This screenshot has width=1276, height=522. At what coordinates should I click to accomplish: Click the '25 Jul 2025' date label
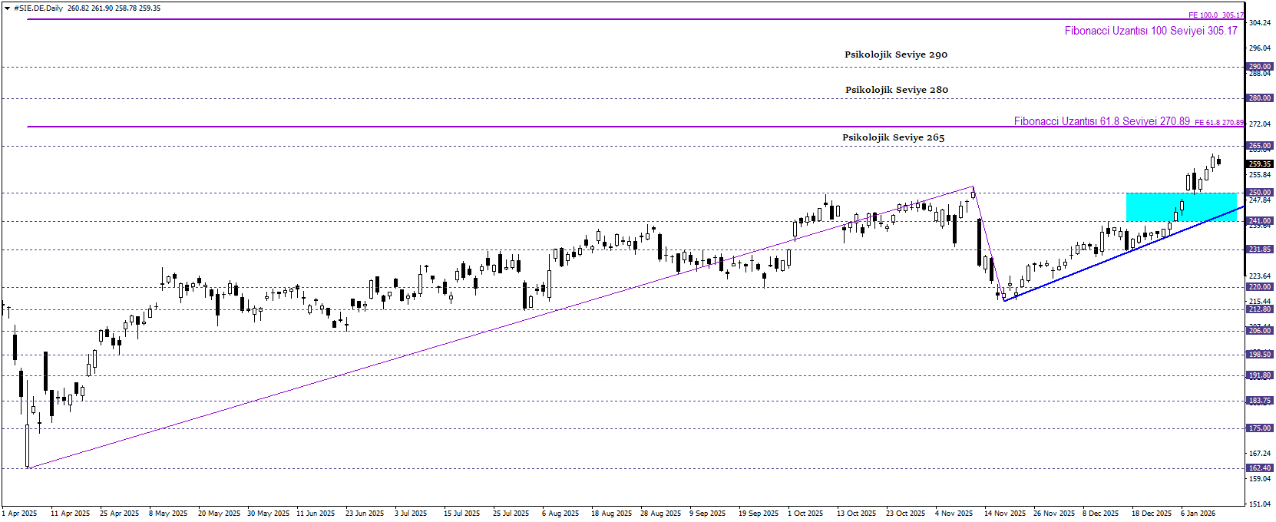click(x=511, y=514)
